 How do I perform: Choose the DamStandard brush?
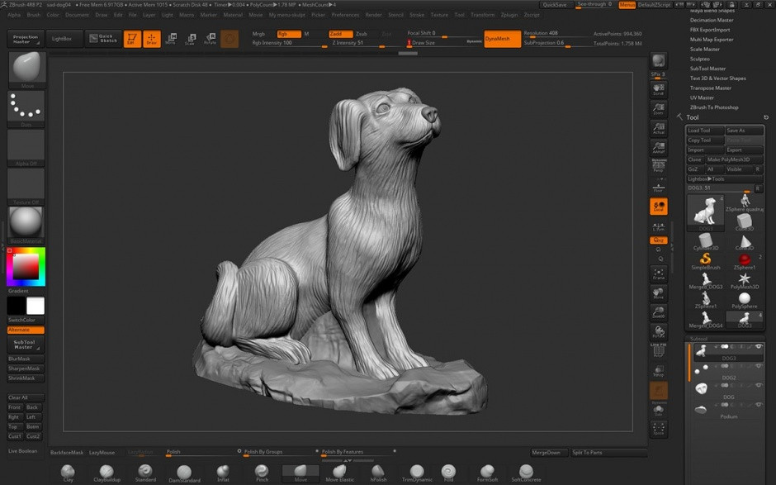tap(184, 473)
